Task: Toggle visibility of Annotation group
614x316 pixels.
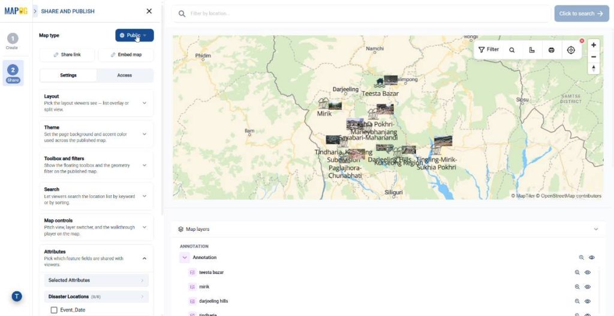Action: (x=592, y=258)
